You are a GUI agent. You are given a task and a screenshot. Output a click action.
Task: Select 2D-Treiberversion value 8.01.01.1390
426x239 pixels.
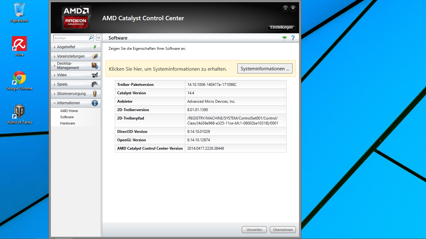[197, 110]
